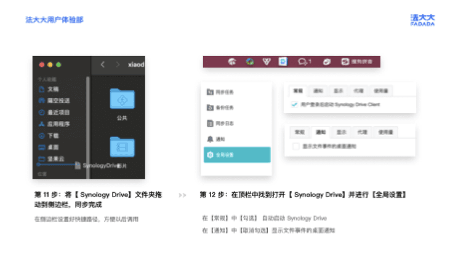Select 下载 in the Finder sidebar
458x253 pixels.
pos(49,136)
